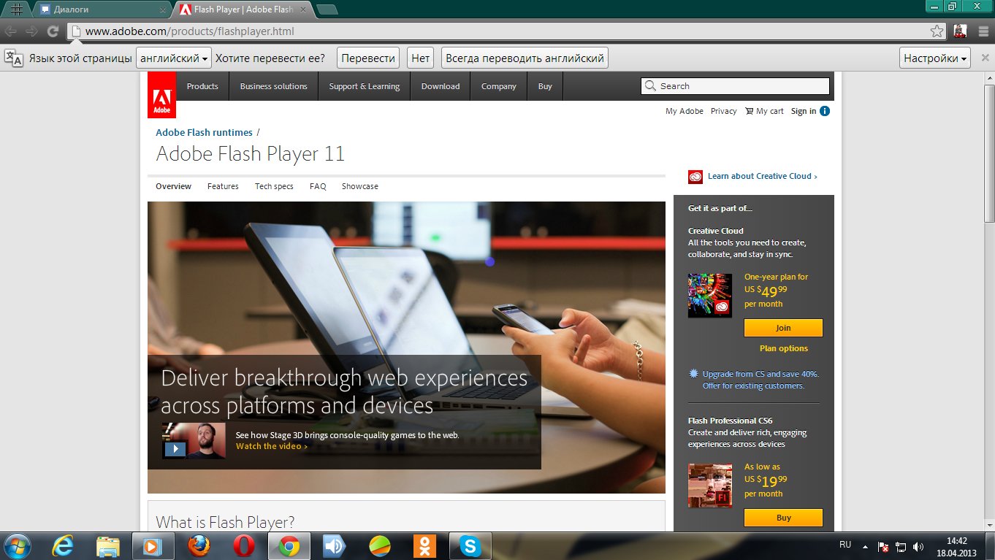Image resolution: width=995 pixels, height=560 pixels.
Task: Open the Настройки dropdown
Action: pos(934,58)
